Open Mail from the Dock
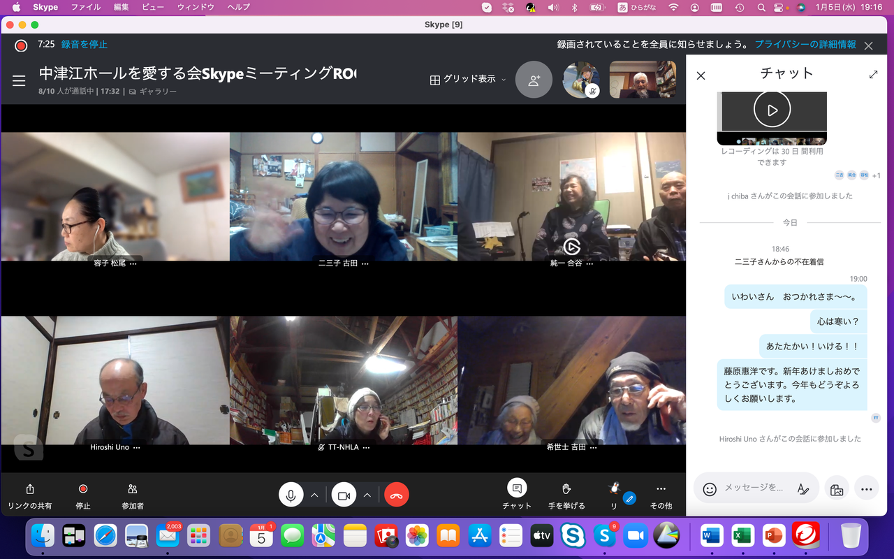The image size is (894, 559). (168, 536)
